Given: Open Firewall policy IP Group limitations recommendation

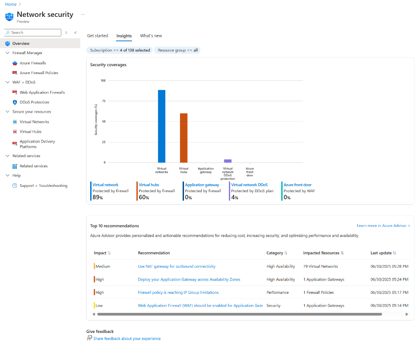Looking at the screenshot, I should 179,293.
